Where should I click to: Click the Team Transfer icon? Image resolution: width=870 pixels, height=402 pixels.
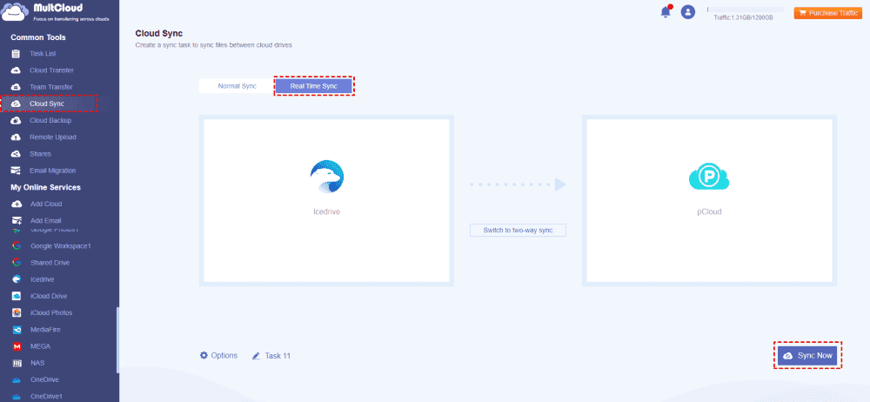[16, 87]
